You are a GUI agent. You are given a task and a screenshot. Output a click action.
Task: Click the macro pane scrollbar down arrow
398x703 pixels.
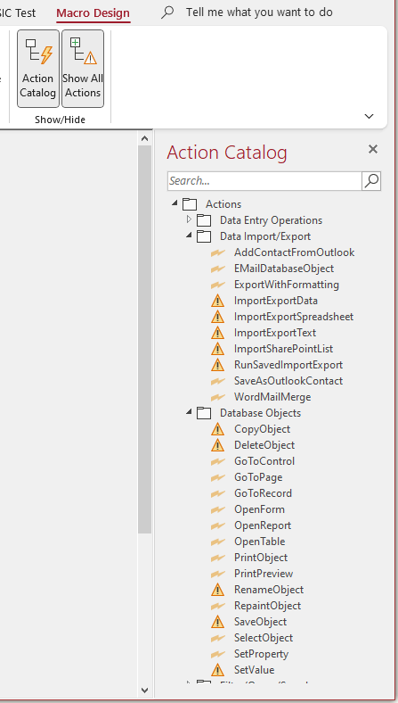pyautogui.click(x=144, y=690)
